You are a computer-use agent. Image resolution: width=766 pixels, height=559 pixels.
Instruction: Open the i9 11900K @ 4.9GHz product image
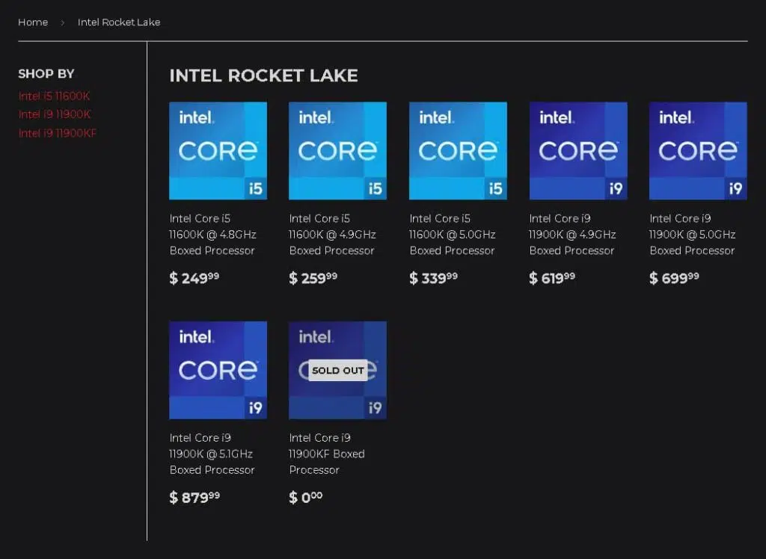pos(578,151)
